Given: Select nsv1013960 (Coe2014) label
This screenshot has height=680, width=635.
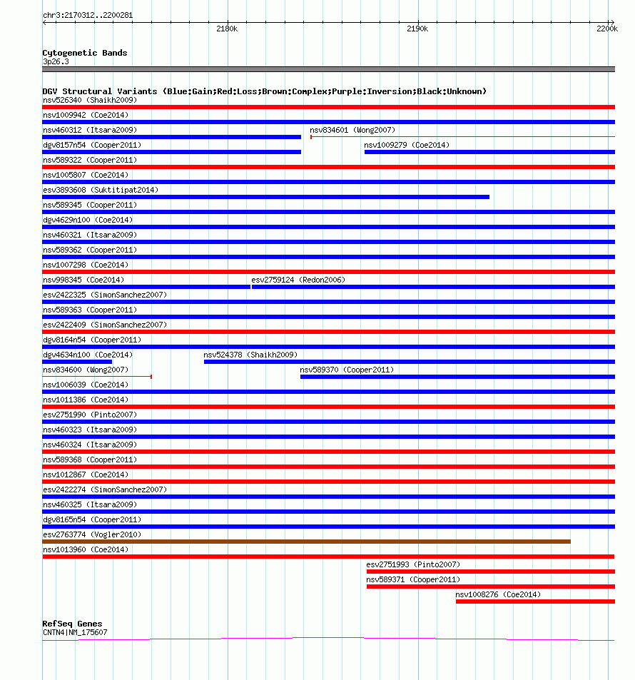Looking at the screenshot, I should (x=86, y=550).
